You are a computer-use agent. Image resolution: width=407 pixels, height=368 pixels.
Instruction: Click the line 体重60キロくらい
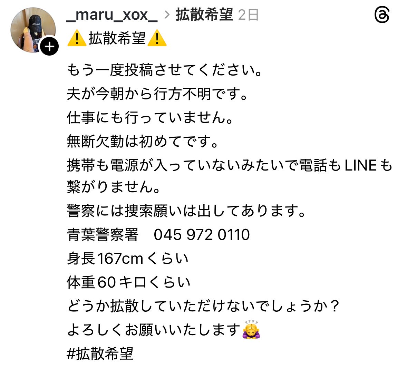click(x=128, y=282)
